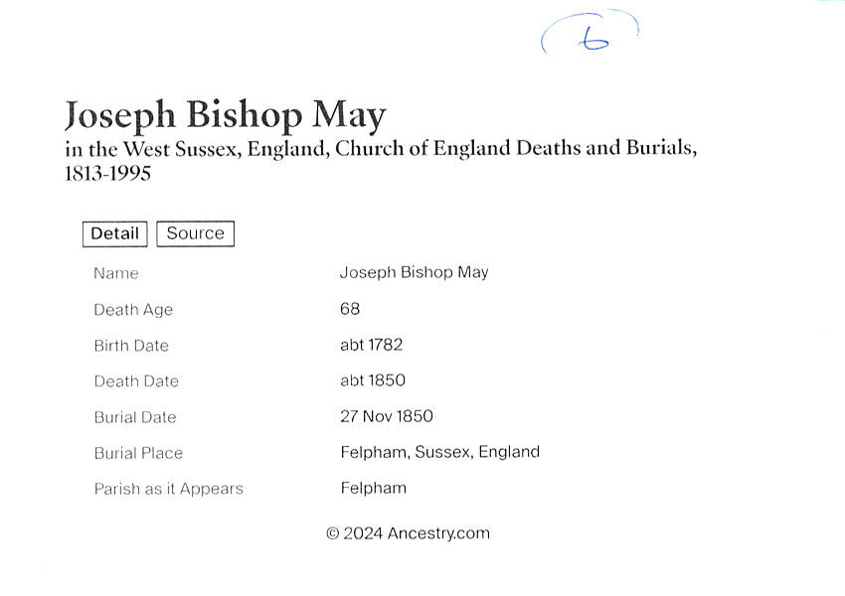Click the Felpham parish value

[373, 488]
